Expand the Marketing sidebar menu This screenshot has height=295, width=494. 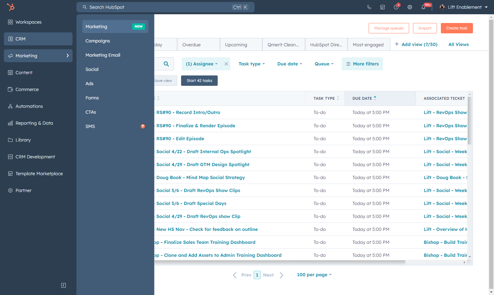pyautogui.click(x=38, y=56)
